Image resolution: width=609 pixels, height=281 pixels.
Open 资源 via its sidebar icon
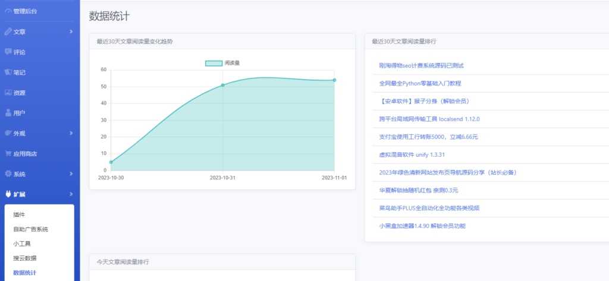[8, 93]
